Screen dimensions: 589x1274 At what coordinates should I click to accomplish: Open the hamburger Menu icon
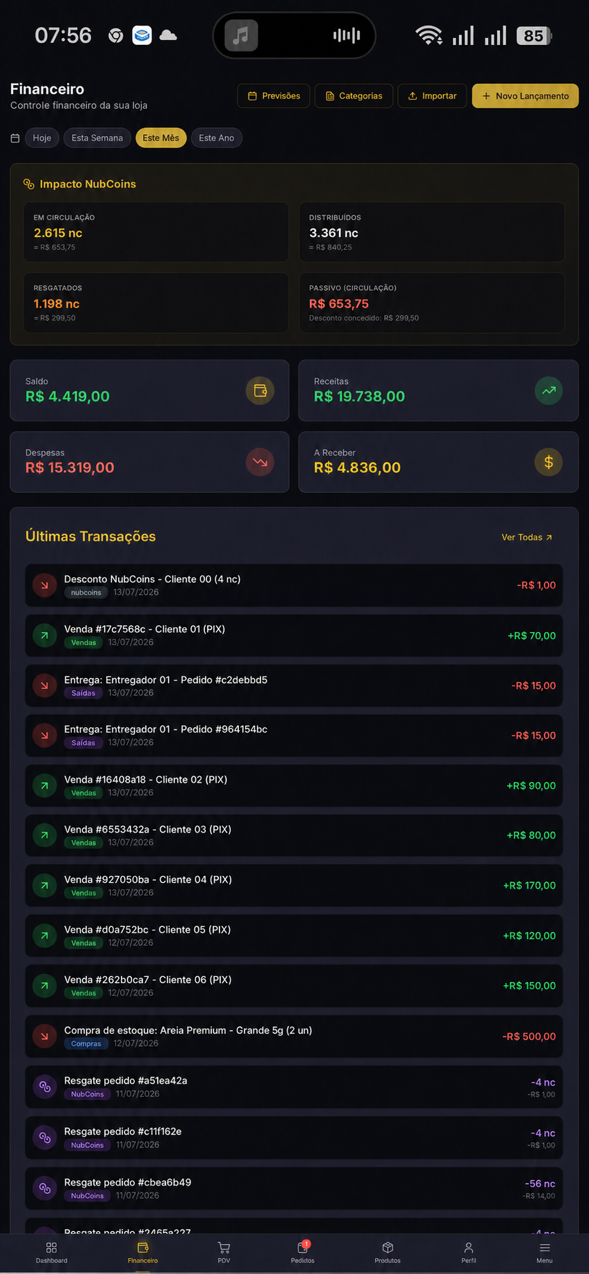545,1248
